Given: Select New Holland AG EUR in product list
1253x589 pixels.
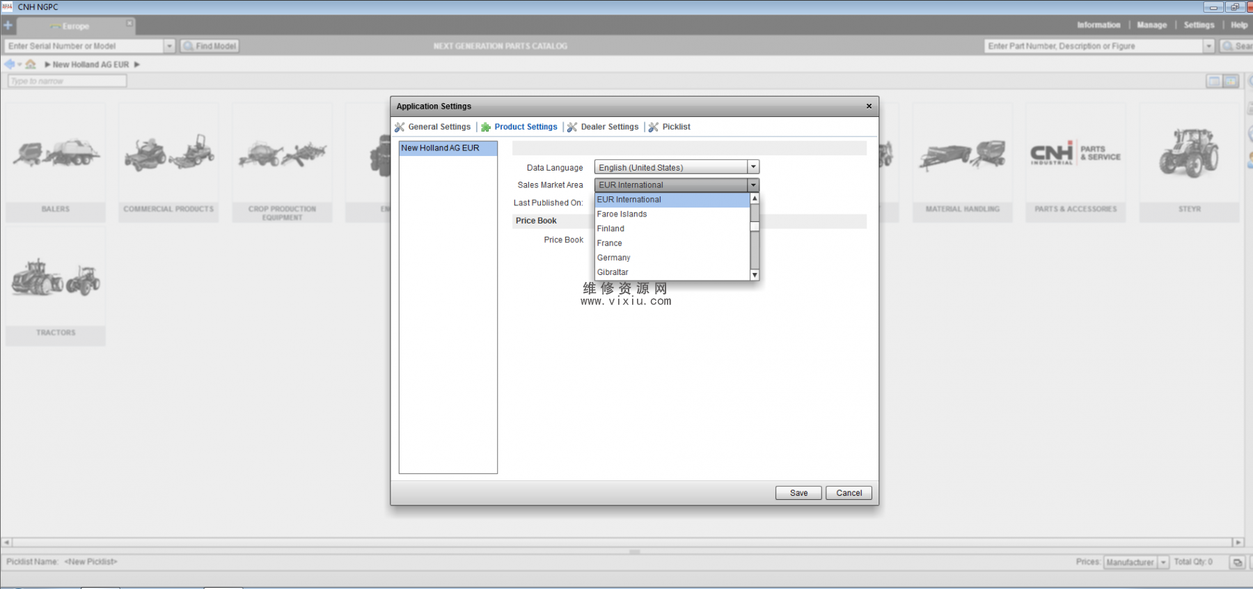Looking at the screenshot, I should (448, 148).
